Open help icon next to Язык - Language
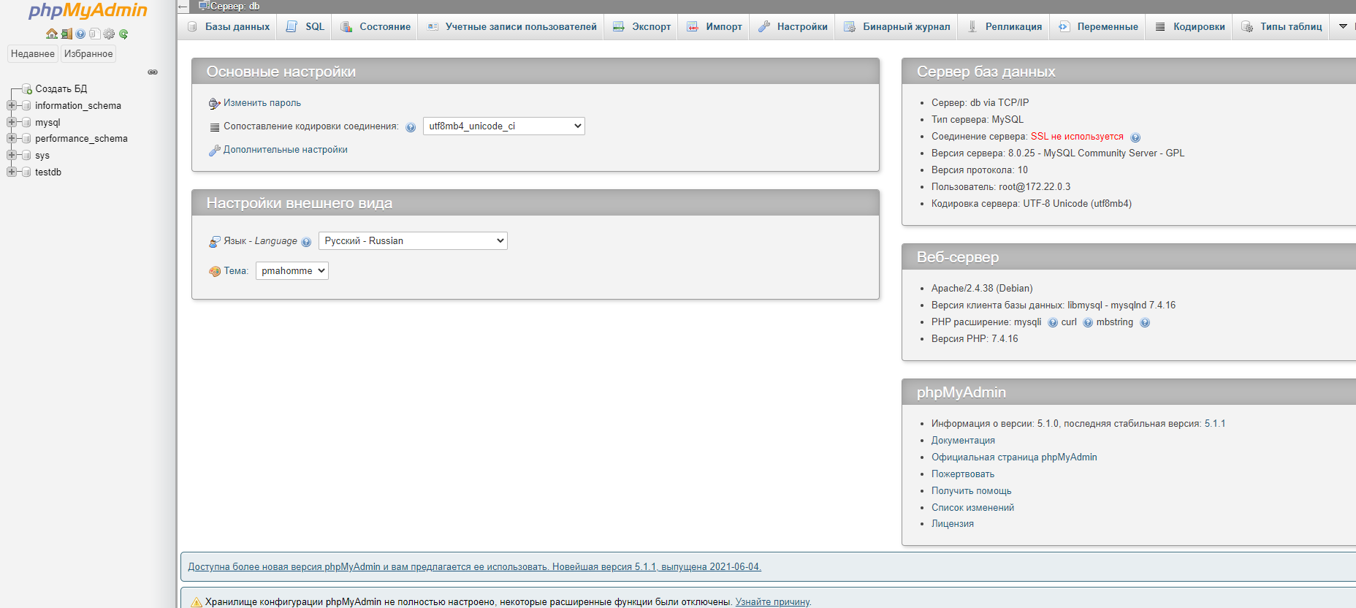The height and width of the screenshot is (608, 1356). [306, 242]
